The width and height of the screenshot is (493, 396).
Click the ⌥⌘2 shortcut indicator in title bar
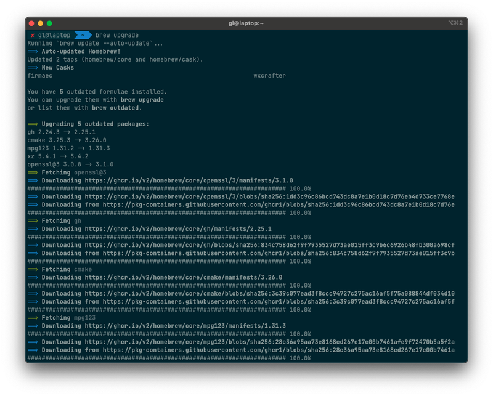click(455, 23)
